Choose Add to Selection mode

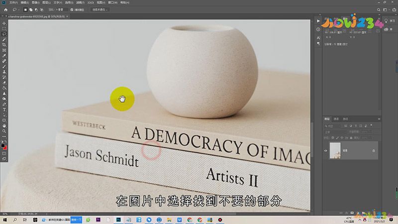pyautogui.click(x=31, y=9)
